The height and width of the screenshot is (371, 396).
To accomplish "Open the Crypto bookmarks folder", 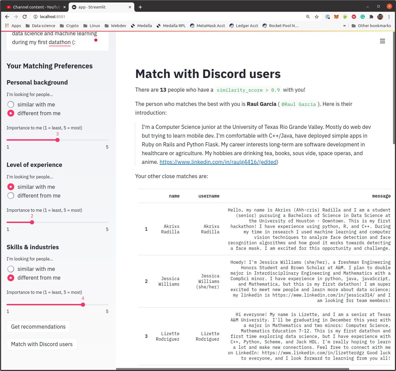I will (x=69, y=26).
